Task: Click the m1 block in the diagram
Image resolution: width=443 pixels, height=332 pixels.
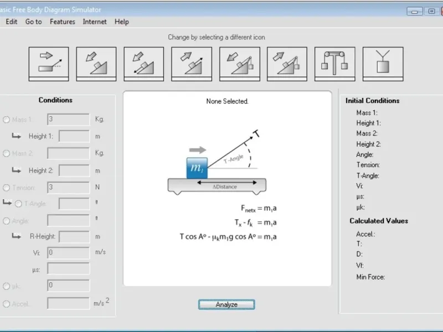Action: point(197,168)
